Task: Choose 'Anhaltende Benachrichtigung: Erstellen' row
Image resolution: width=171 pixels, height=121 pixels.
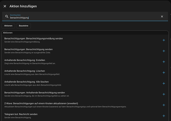Action: pos(85,62)
